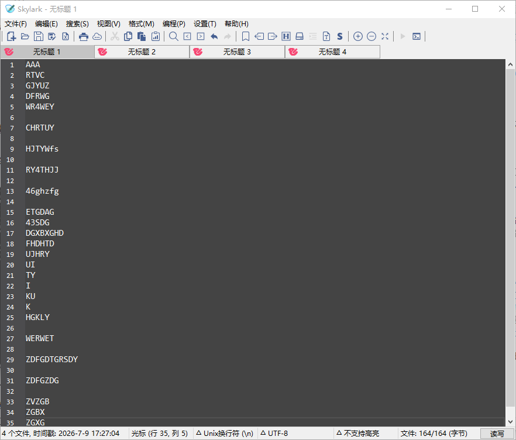Click the vertical scrollbar thumb

coord(510,238)
